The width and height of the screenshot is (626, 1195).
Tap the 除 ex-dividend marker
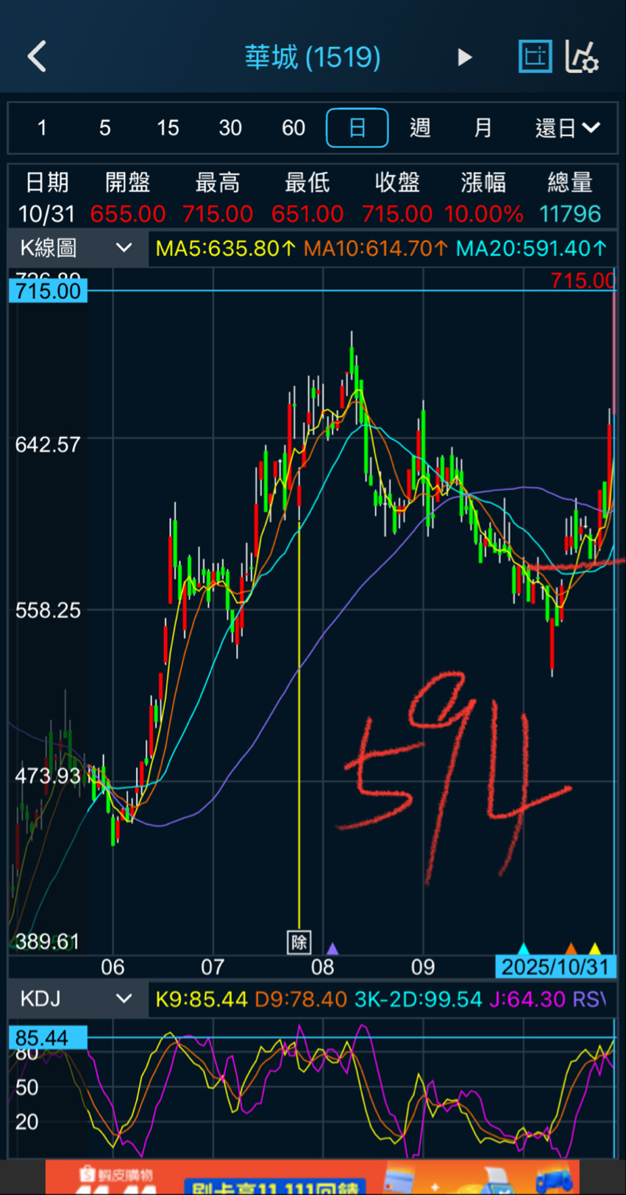(299, 942)
